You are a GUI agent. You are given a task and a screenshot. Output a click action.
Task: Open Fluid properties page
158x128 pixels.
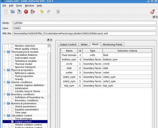click(24, 76)
